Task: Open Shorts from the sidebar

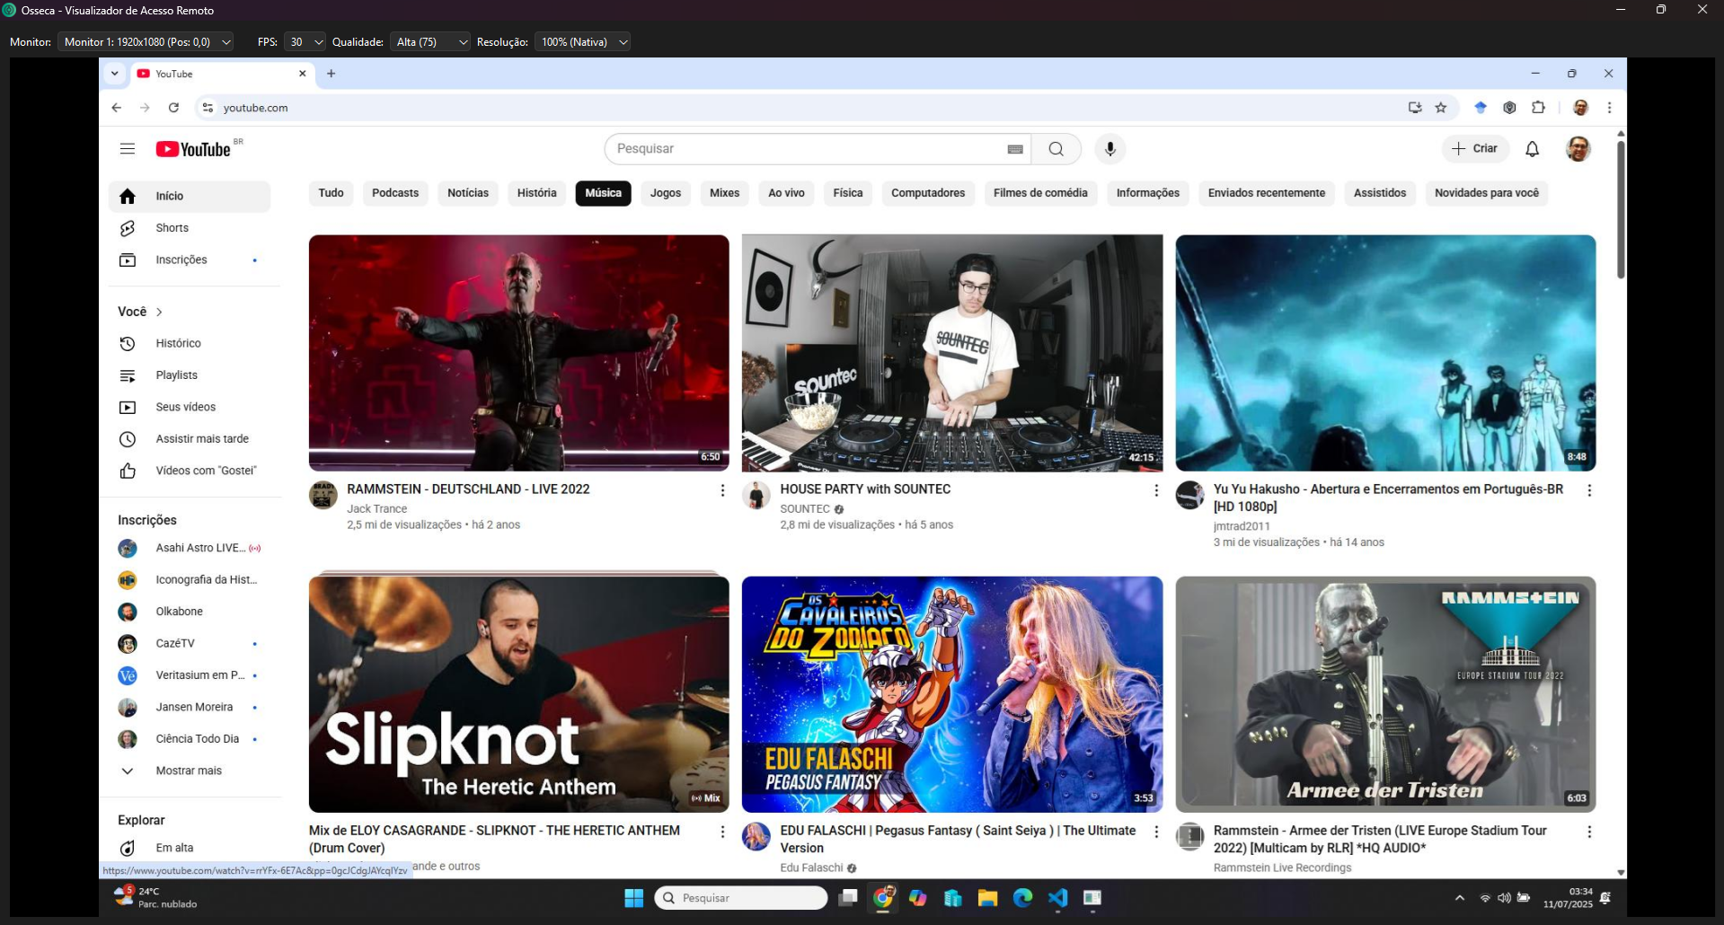Action: pos(172,228)
